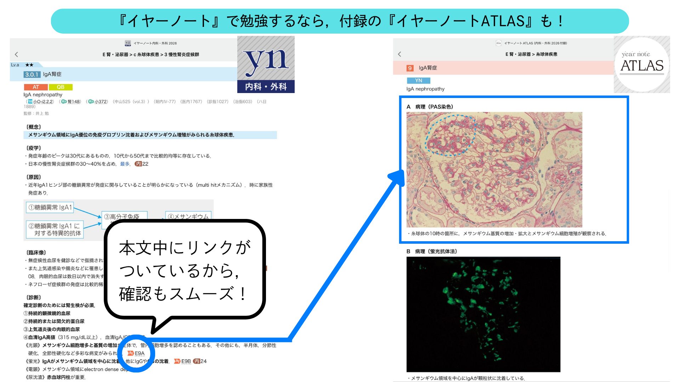Select the 〔概念〕 section heading
The width and height of the screenshot is (680, 382).
tap(34, 127)
